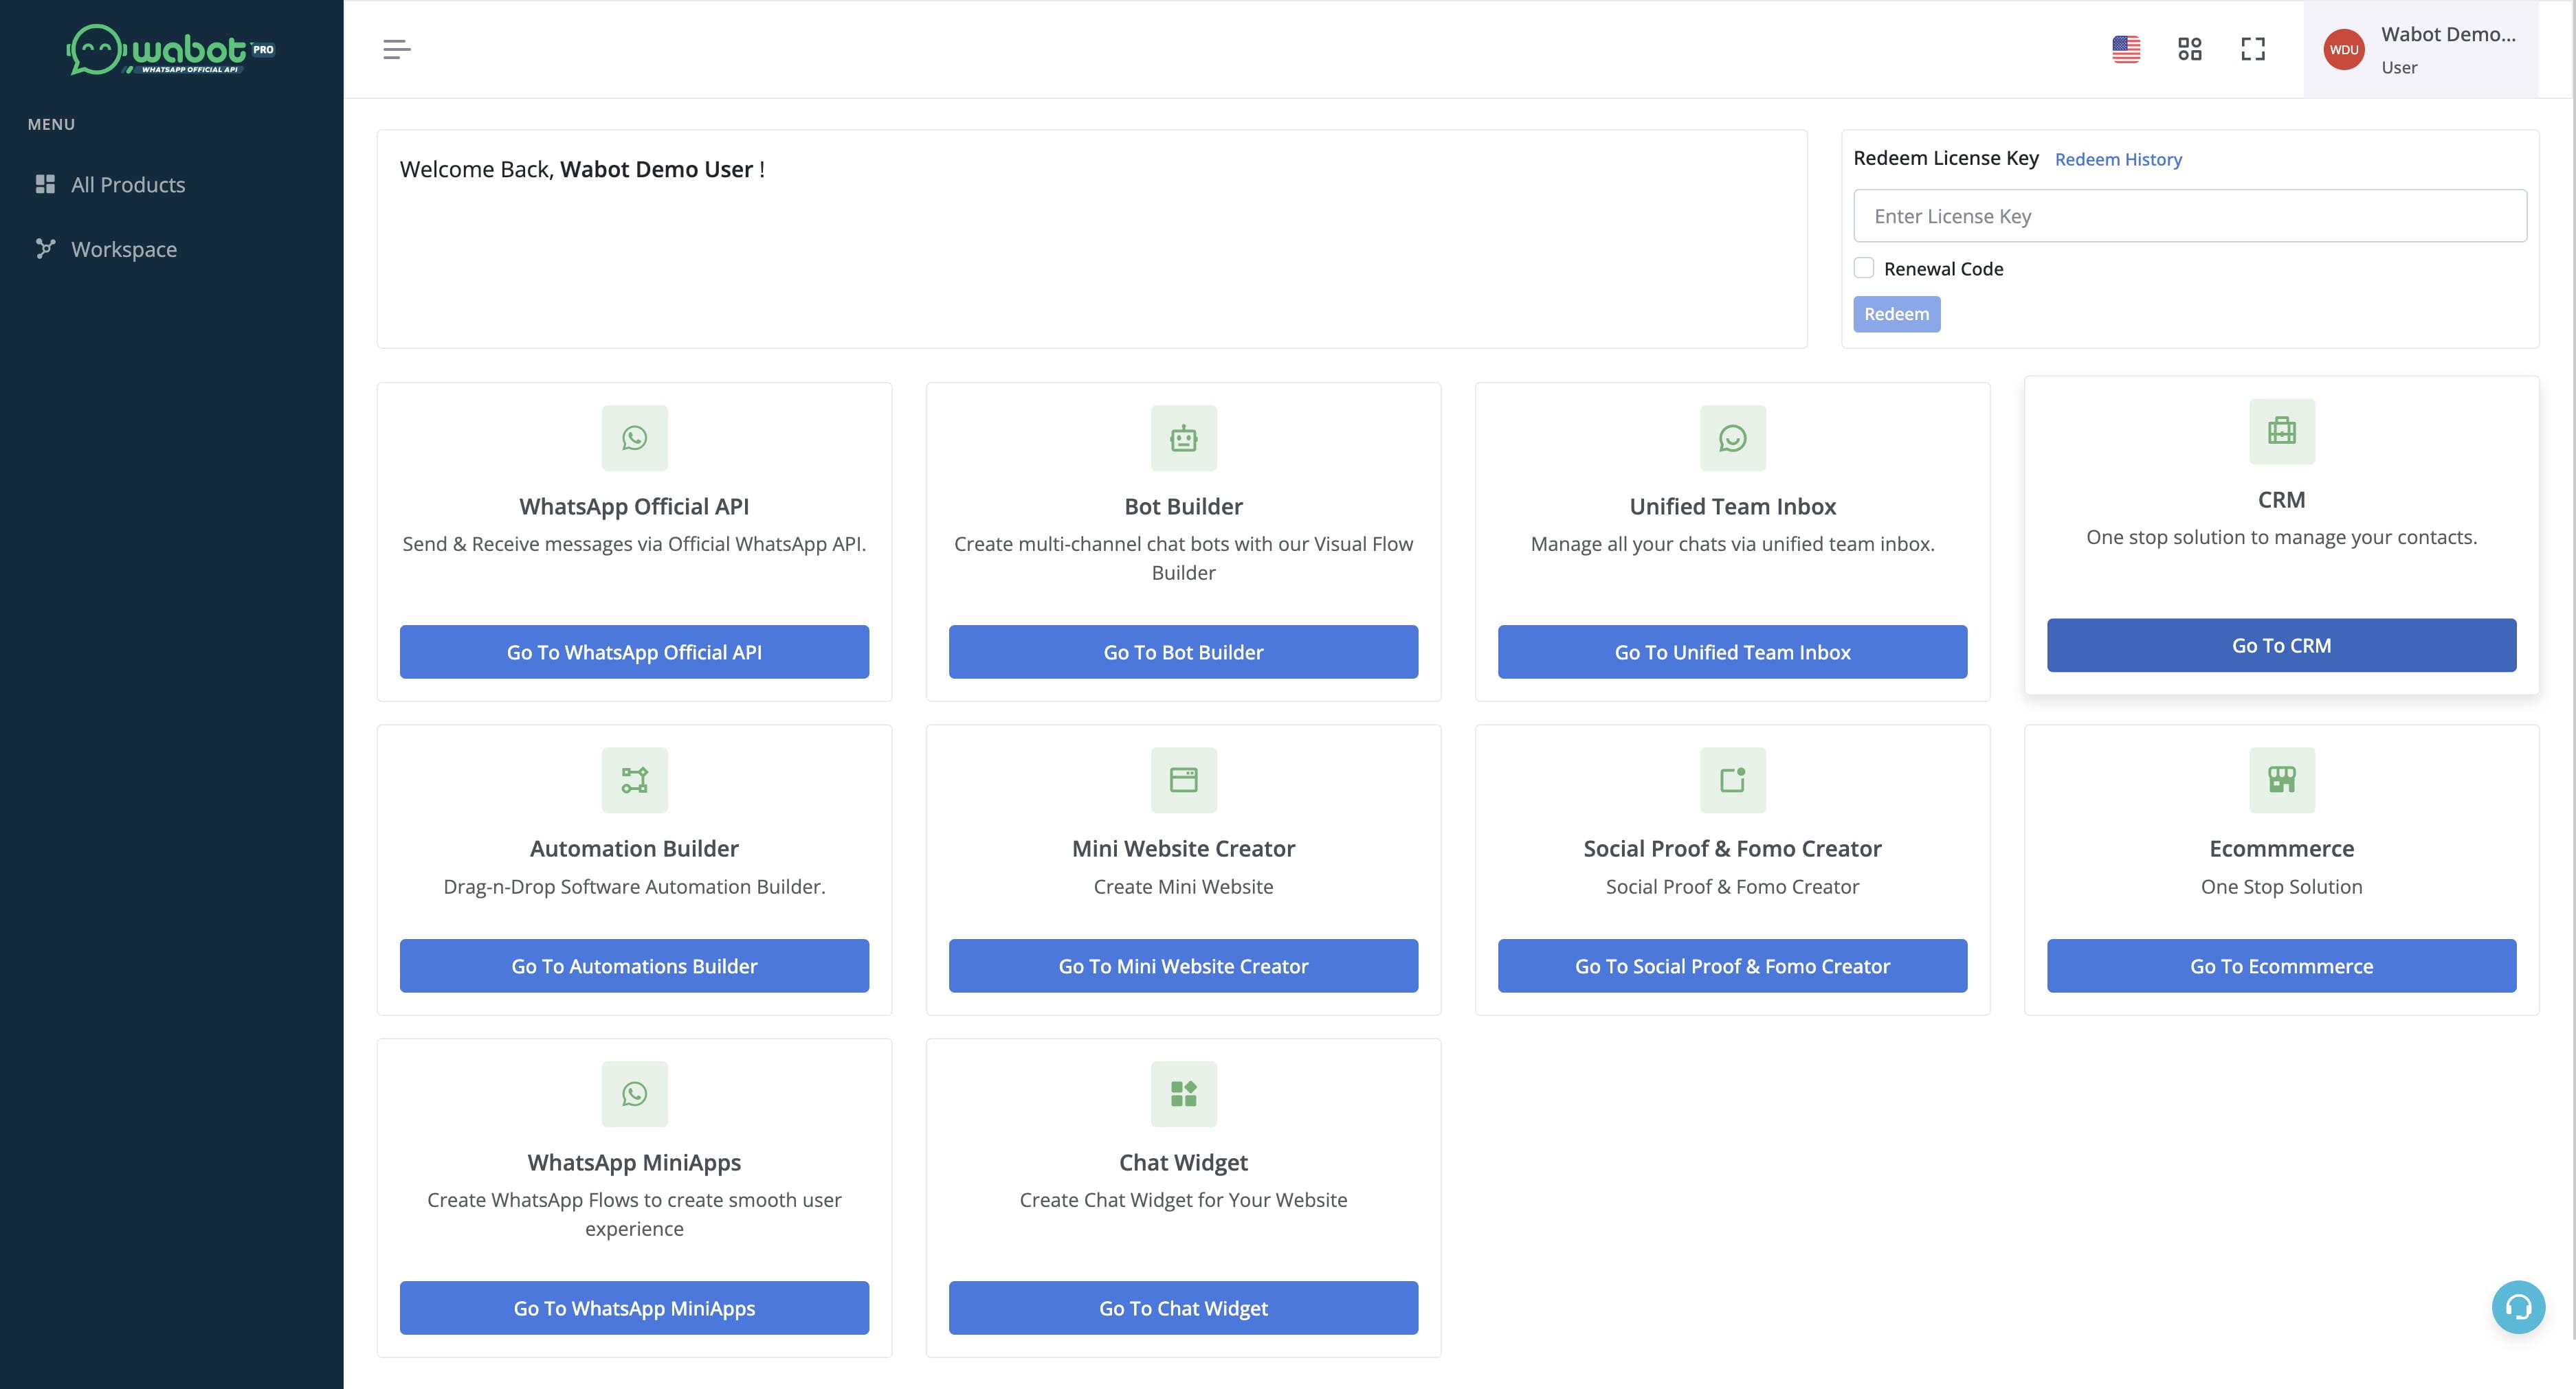The image size is (2576, 1389).
Task: Open the Redeem History link
Action: click(2118, 159)
